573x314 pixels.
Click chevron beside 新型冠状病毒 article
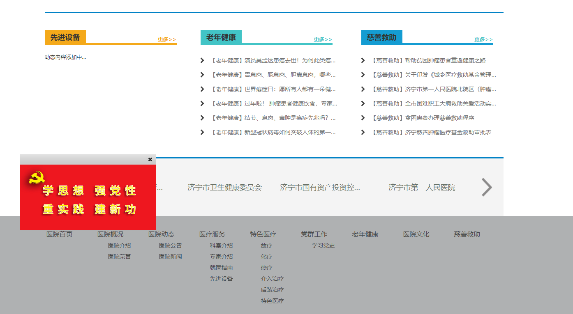[x=202, y=132]
